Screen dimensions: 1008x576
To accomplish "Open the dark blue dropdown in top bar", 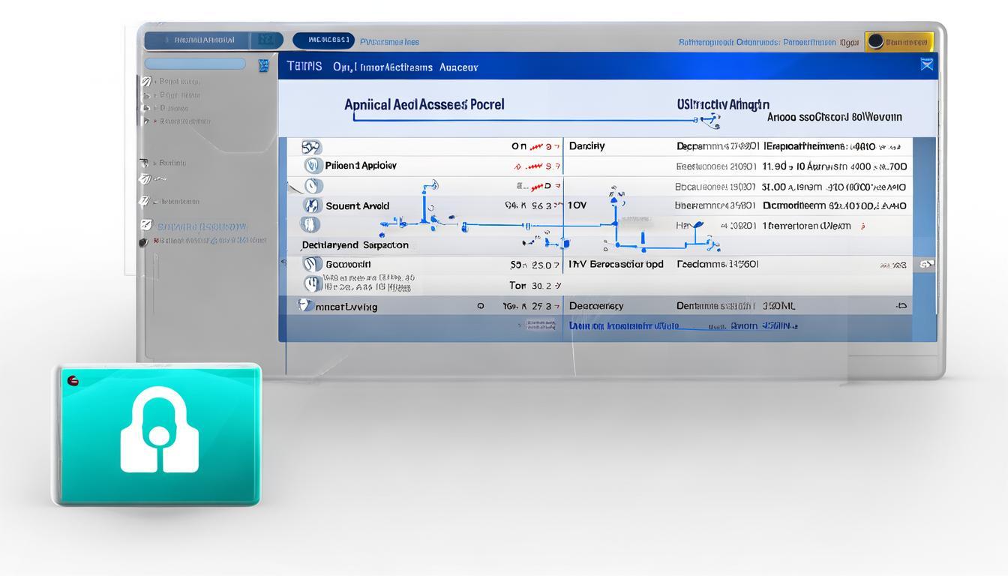I will coord(323,40).
